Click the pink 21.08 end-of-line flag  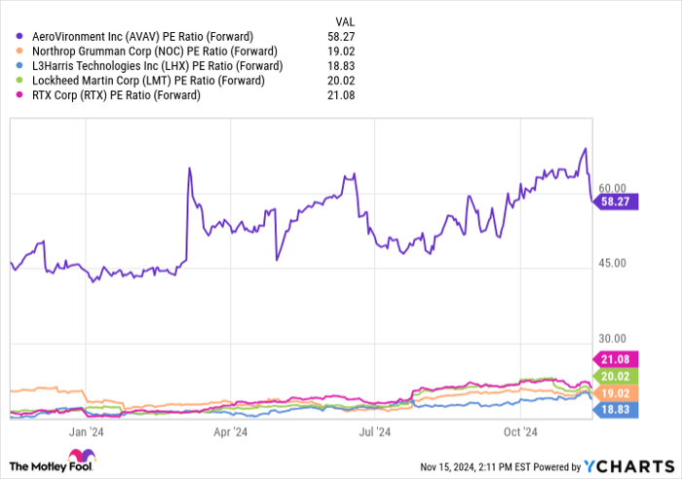pos(616,359)
